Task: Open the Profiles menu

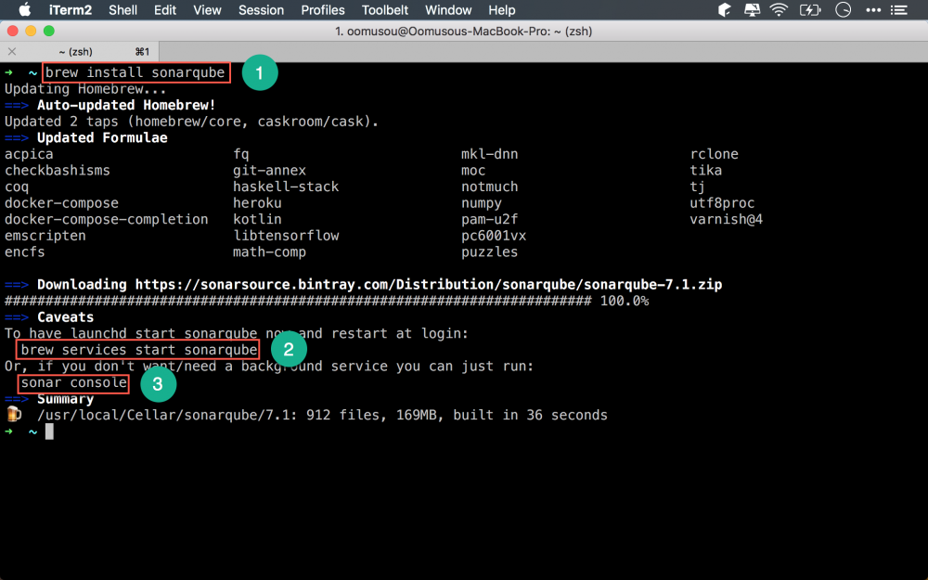Action: pyautogui.click(x=322, y=10)
